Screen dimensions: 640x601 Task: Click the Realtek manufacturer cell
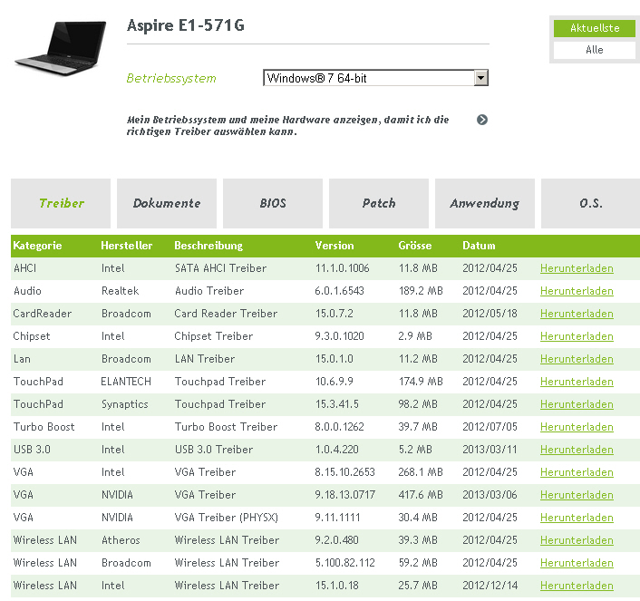click(x=120, y=291)
